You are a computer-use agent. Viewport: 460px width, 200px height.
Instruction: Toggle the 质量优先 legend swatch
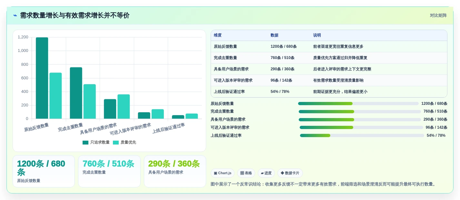click(116, 143)
